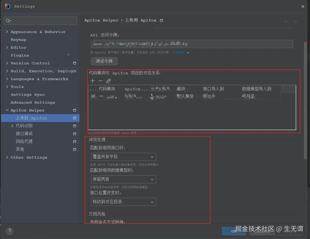The width and height of the screenshot is (310, 239).
Task: Expand the Tools section
Action: (x=7, y=87)
